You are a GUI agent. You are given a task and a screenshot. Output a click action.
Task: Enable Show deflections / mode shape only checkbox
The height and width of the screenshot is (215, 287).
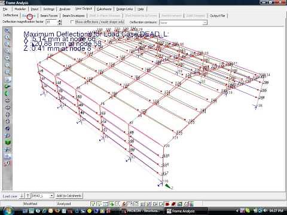coord(72,21)
